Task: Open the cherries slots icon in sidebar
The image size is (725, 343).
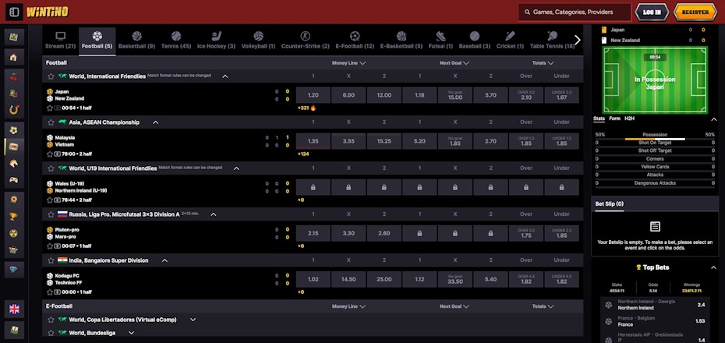Action: tap(14, 77)
